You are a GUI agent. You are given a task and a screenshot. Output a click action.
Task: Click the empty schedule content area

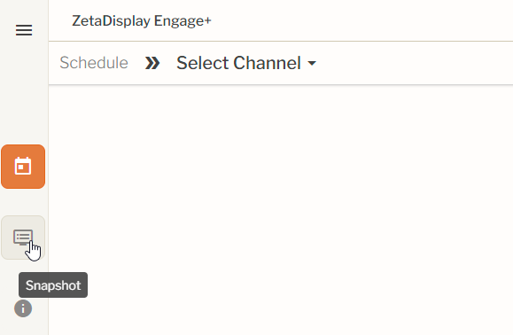pos(281,209)
